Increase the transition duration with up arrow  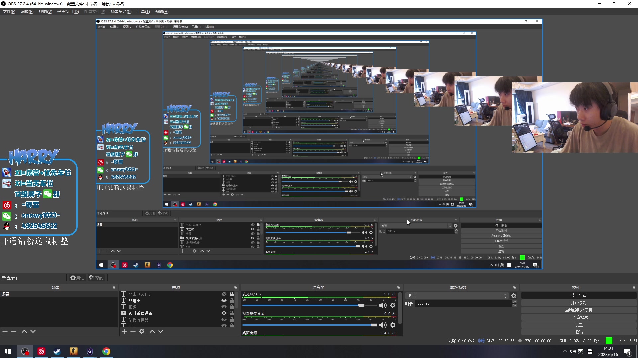tap(515, 302)
